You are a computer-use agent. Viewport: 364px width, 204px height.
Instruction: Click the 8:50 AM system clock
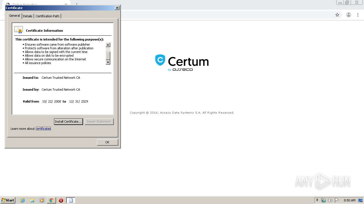click(x=349, y=200)
